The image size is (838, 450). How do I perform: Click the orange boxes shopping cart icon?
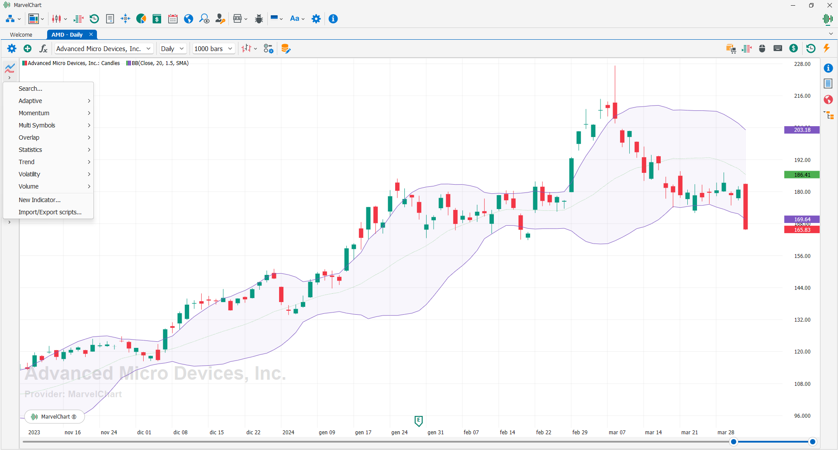coord(731,48)
